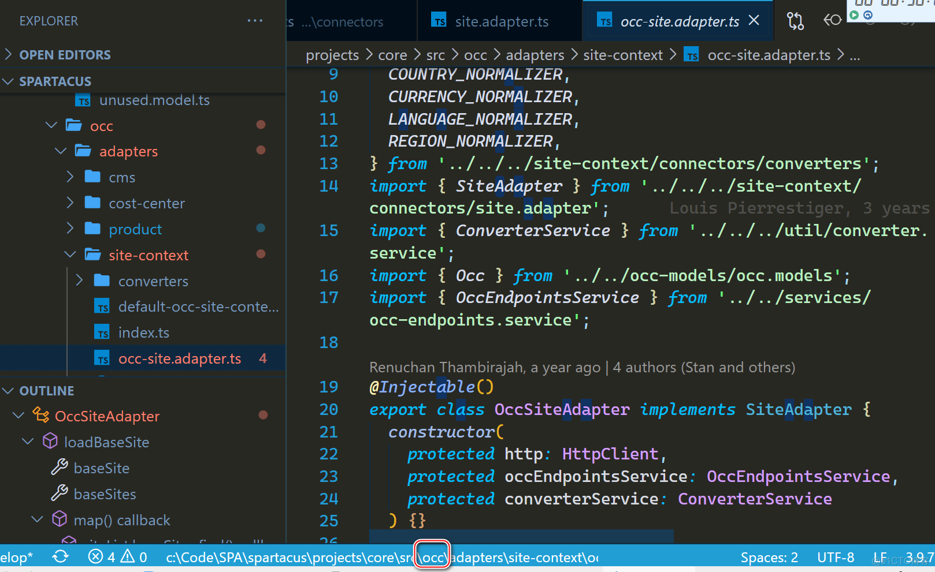Click the adapters breadcrumb segment
The image size is (935, 572).
click(x=535, y=55)
